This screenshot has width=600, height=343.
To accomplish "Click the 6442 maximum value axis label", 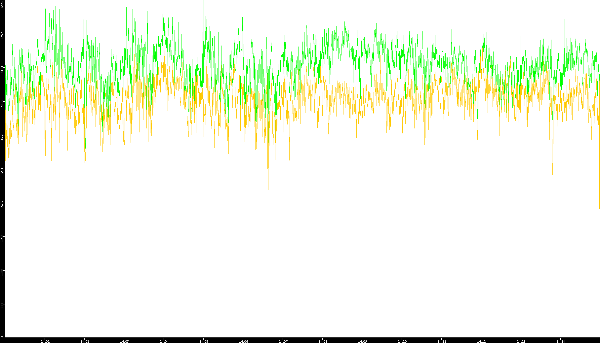I will point(2,4).
